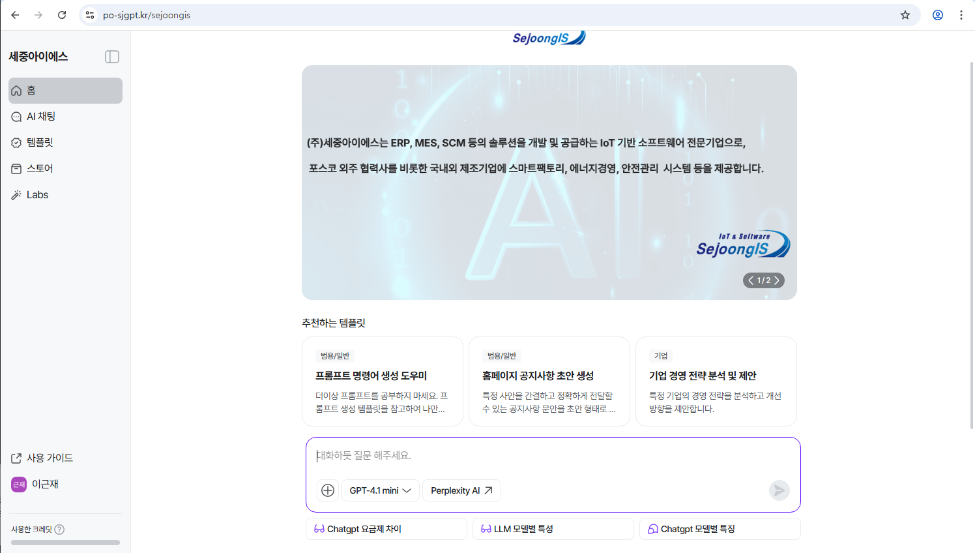Go to the next banner slide arrow

[x=776, y=280]
